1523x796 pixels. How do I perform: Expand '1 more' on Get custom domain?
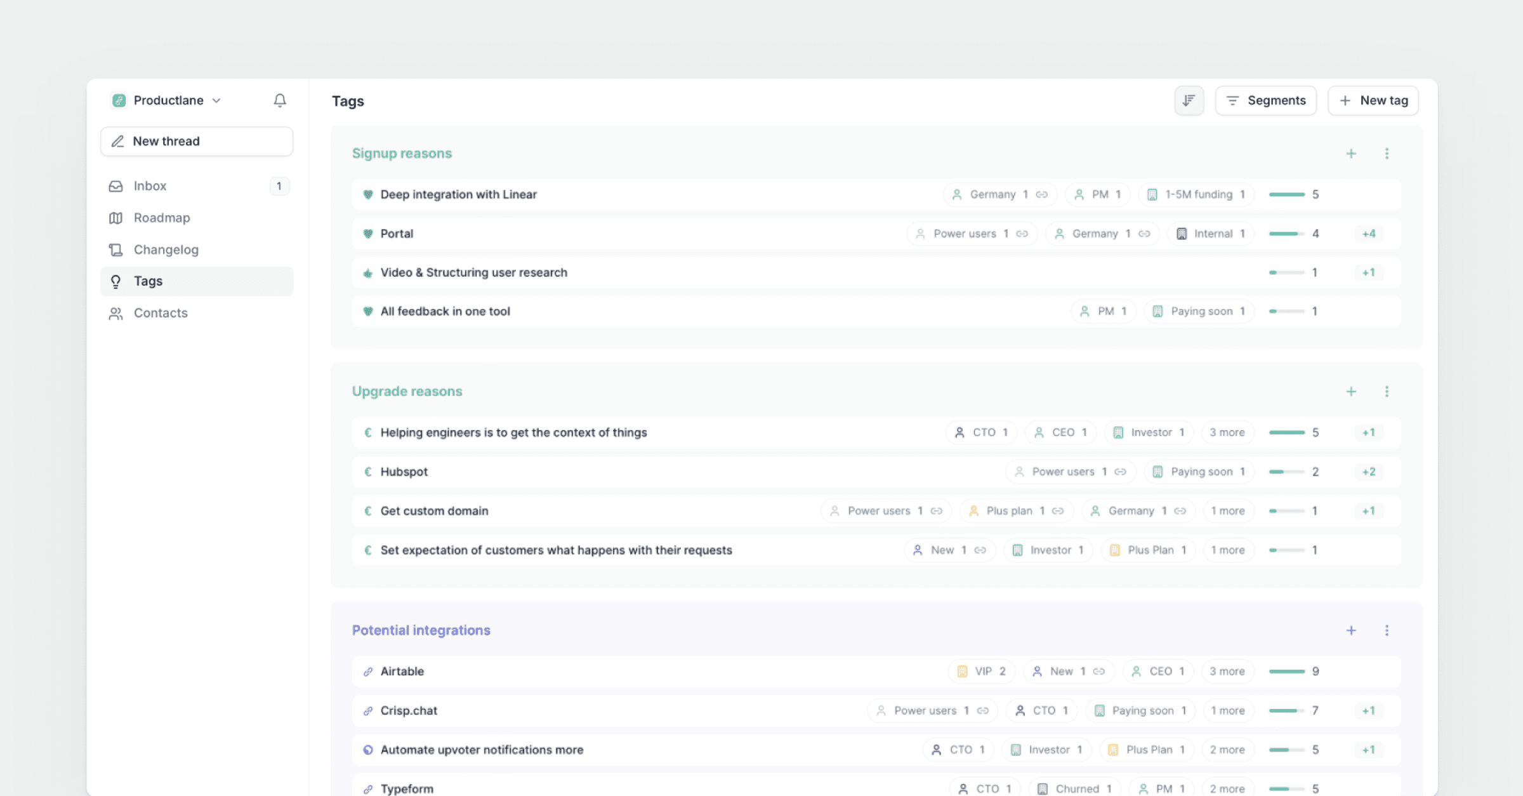click(1227, 511)
